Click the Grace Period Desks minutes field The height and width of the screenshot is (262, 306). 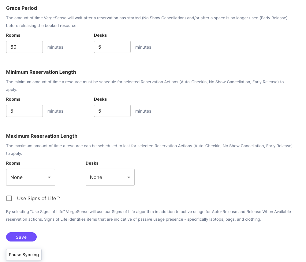pos(112,47)
